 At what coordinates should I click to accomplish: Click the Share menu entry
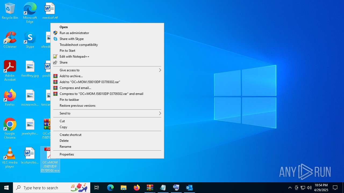click(107, 62)
